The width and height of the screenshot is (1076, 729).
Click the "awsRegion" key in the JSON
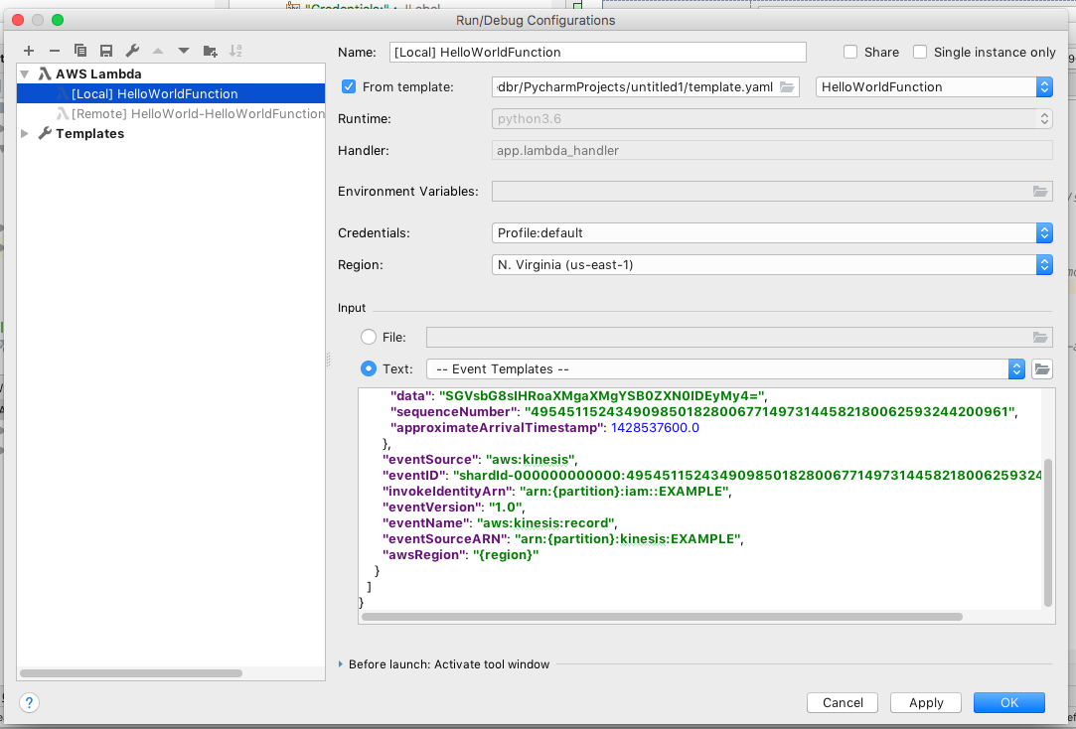click(x=423, y=555)
